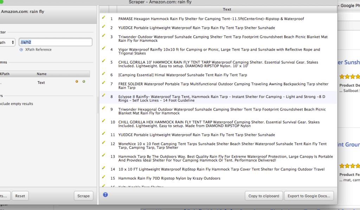Open the 'er Sunsh' product link in background page
Viewport: 360px width, 210px height.
click(x=348, y=63)
